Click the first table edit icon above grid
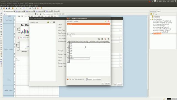This screenshot has height=100, width=177. 99,39
